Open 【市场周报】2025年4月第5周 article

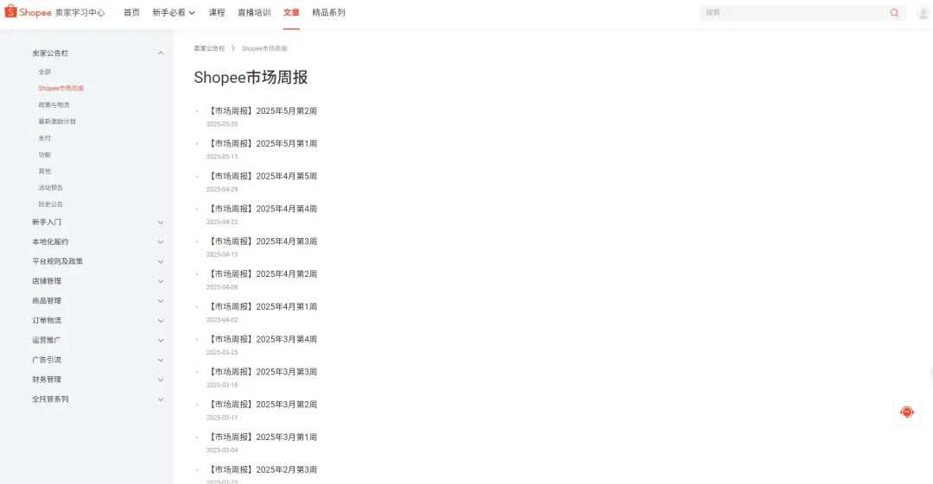pos(262,176)
